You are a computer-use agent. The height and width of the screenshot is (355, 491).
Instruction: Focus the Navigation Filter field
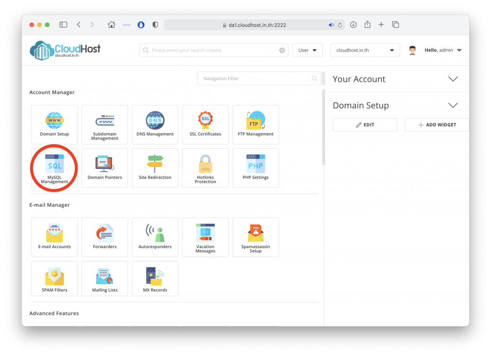tap(254, 79)
